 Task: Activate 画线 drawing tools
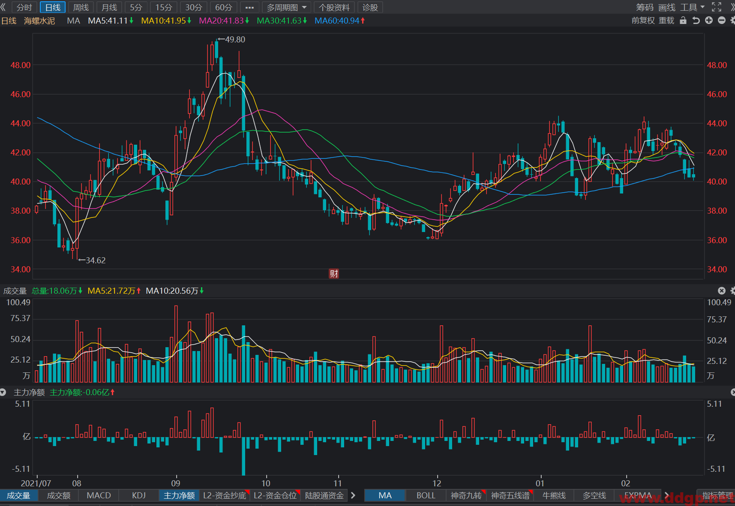click(x=667, y=7)
